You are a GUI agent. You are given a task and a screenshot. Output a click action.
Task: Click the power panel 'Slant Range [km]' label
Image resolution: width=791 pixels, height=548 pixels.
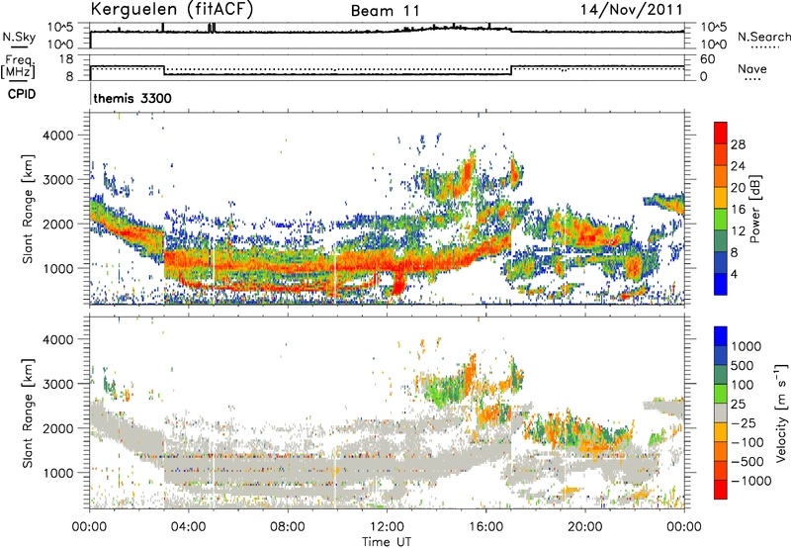click(x=28, y=209)
